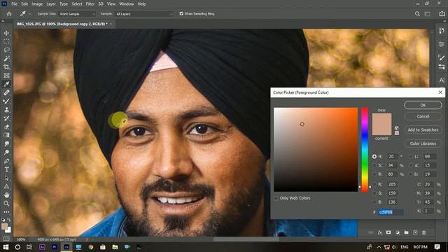Image resolution: width=448 pixels, height=252 pixels.
Task: Click the foreground color swatch in toolbar
Action: (4, 227)
